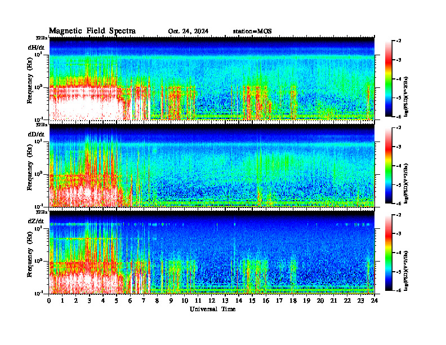This screenshot has width=446, height=345.
Task: Click the dZ/dt spectrogram plot
Action: [212, 253]
